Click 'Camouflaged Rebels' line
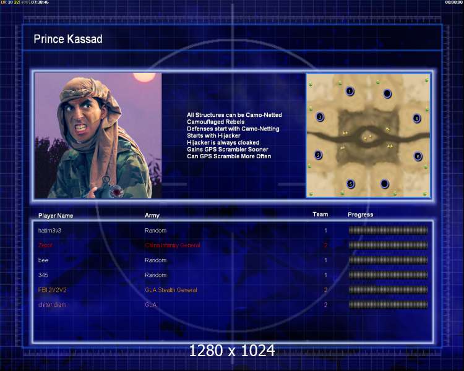 click(x=216, y=122)
